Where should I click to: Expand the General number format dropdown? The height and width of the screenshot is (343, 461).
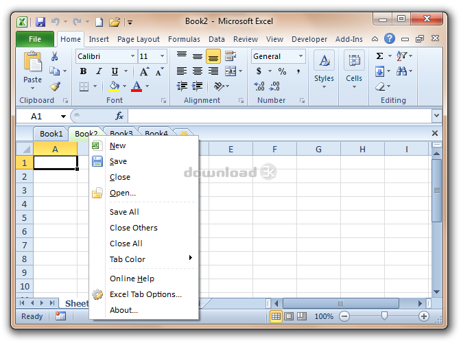click(x=300, y=56)
